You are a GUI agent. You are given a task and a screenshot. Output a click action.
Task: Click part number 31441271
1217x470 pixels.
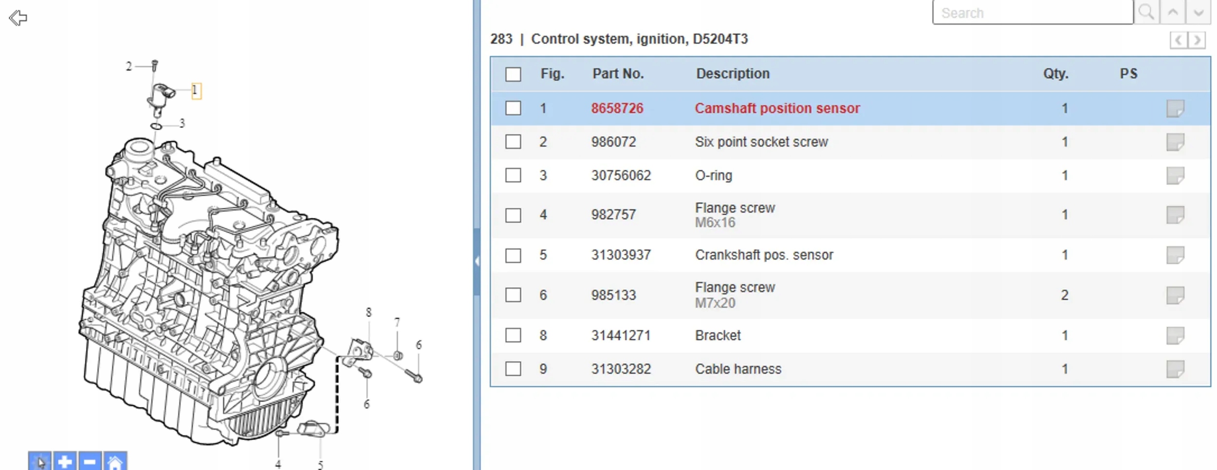621,335
